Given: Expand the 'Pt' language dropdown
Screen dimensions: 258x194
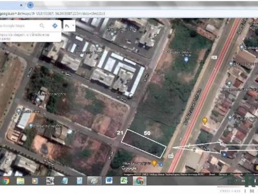Looking at the screenshot, I should tap(69, 26).
